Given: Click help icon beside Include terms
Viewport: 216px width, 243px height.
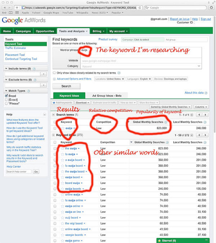Looking at the screenshot, I should [34, 68].
